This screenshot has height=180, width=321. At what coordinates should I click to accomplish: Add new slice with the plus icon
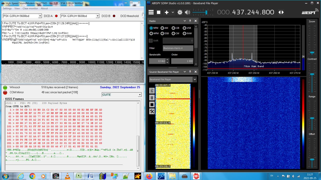[x=166, y=12]
